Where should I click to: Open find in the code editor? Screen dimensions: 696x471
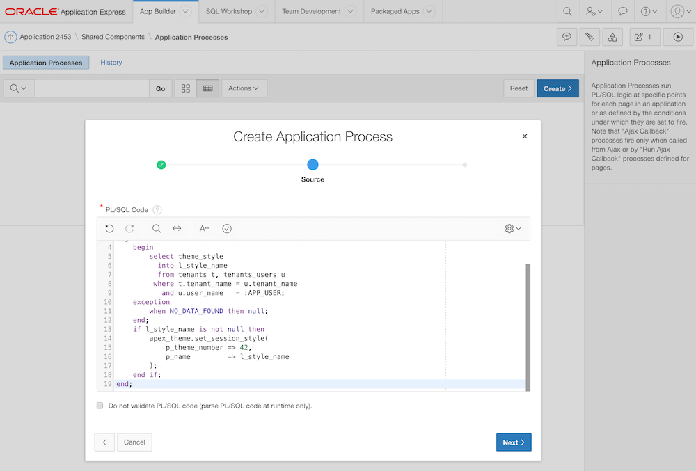coord(156,228)
